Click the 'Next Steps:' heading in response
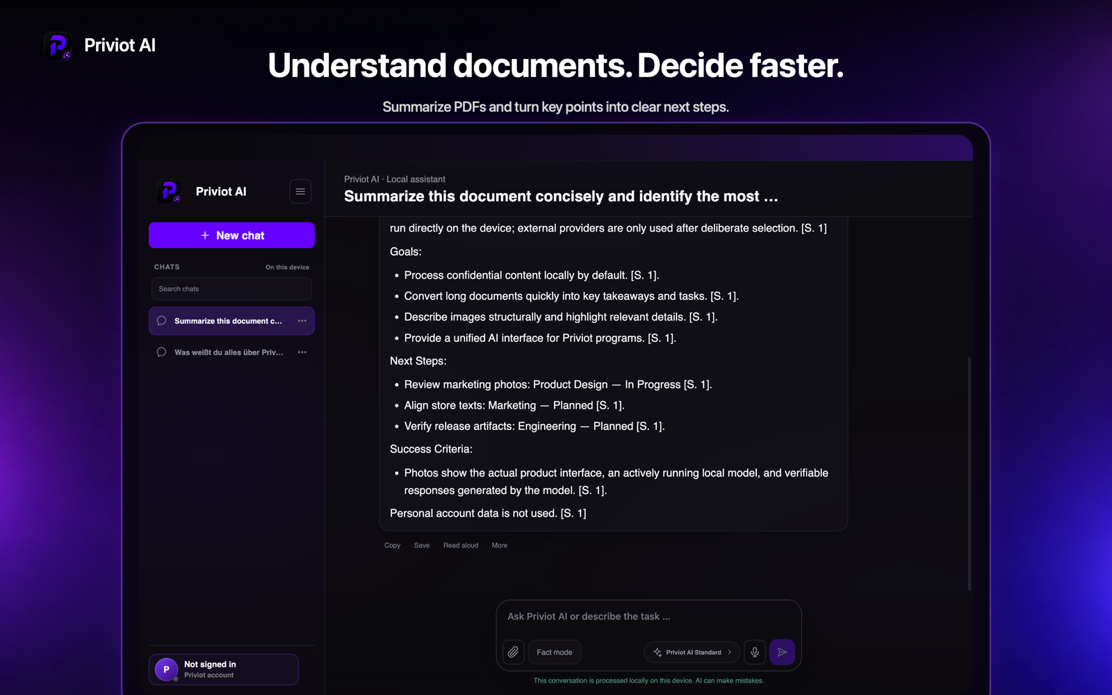 (x=418, y=361)
